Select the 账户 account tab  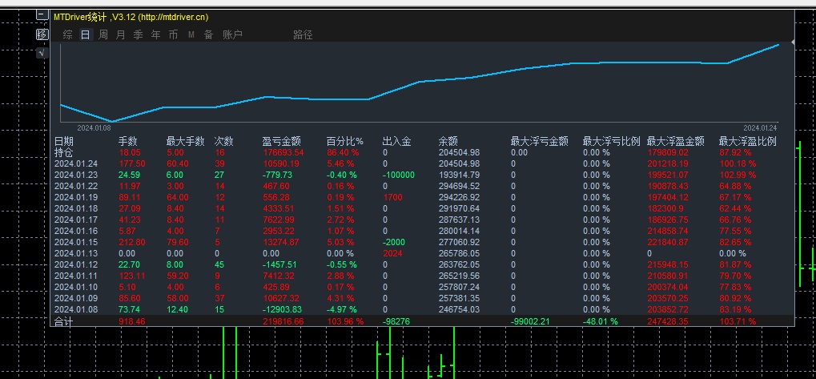[x=232, y=35]
